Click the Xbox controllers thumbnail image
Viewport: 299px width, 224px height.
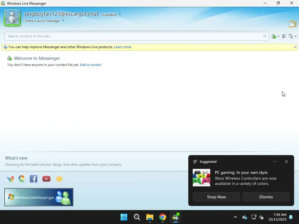coord(201,178)
